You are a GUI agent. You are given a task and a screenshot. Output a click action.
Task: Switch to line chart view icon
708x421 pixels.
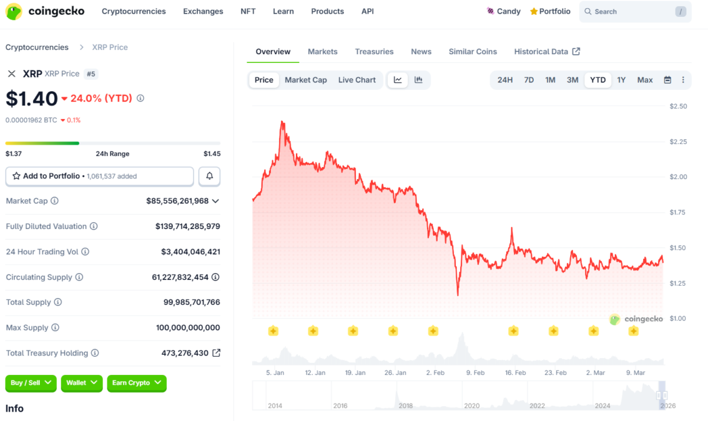(x=398, y=80)
